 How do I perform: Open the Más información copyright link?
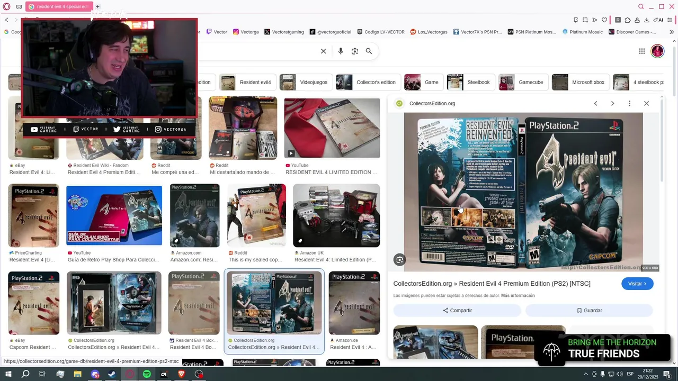pyautogui.click(x=518, y=296)
